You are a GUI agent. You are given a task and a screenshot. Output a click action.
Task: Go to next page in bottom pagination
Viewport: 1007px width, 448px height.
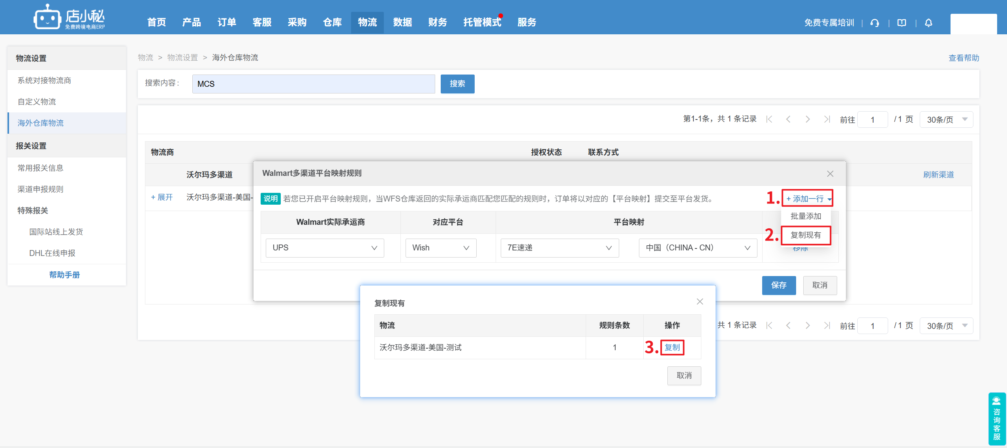808,325
